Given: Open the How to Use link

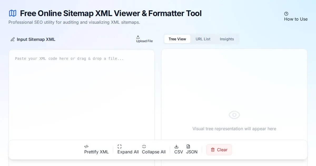Looking at the screenshot, I should [296, 19].
